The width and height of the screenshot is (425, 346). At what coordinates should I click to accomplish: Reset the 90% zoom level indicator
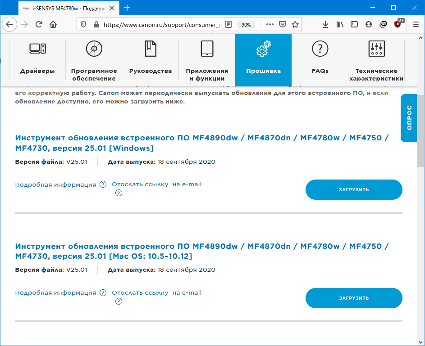pos(247,25)
